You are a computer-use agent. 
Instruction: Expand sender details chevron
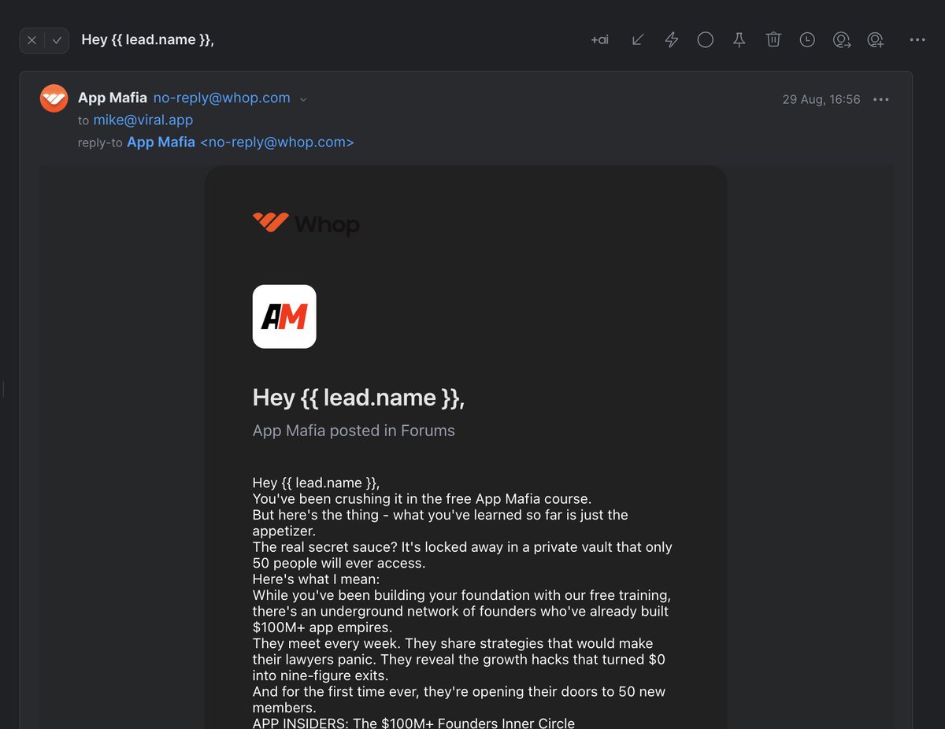[304, 99]
